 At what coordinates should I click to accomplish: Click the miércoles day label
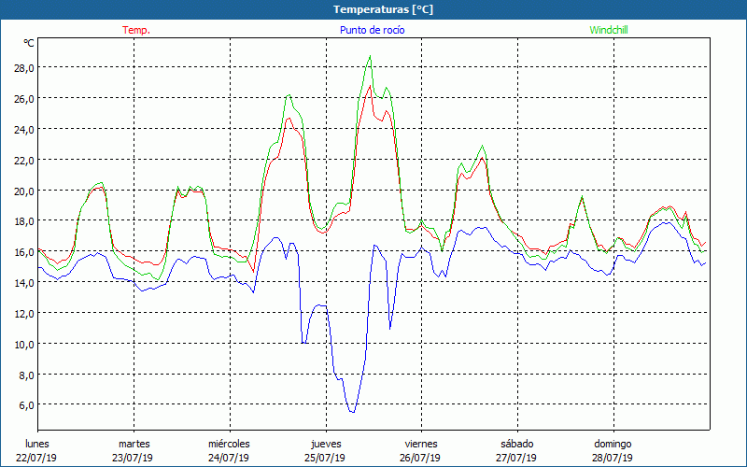pyautogui.click(x=229, y=444)
